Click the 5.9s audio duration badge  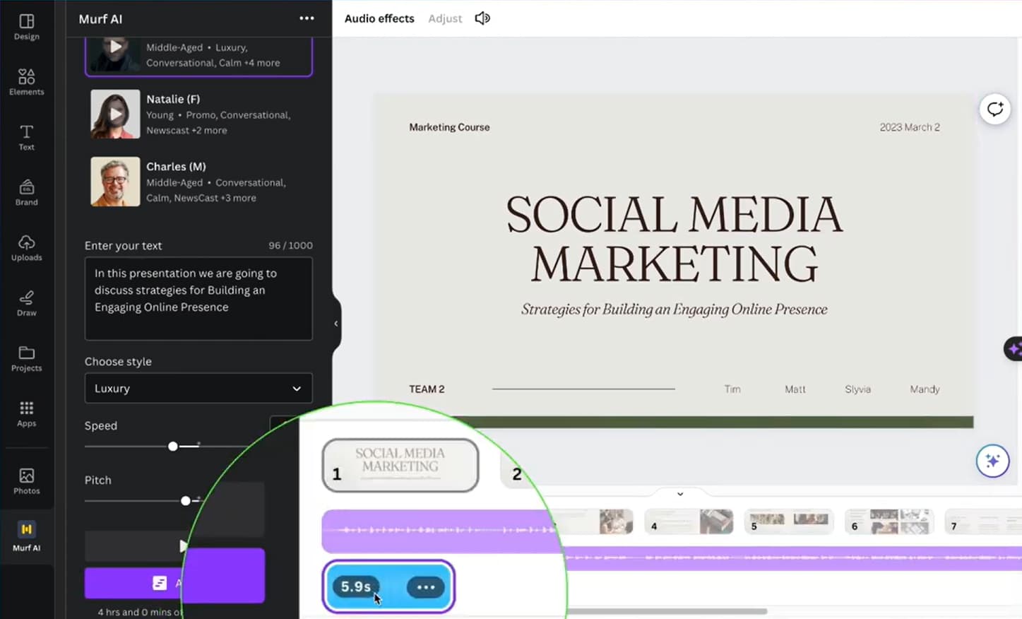click(x=356, y=586)
